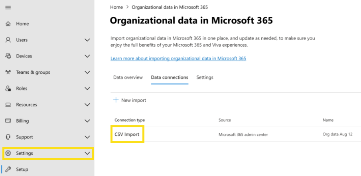
Task: Expand the Resources chevron
Action: click(87, 105)
